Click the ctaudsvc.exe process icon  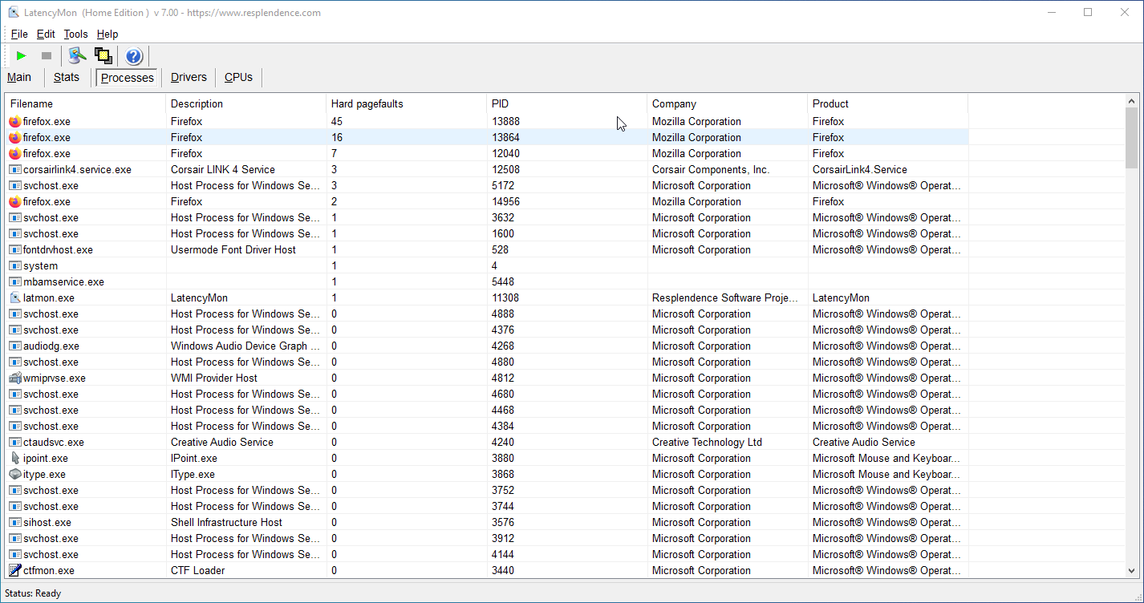pos(15,443)
